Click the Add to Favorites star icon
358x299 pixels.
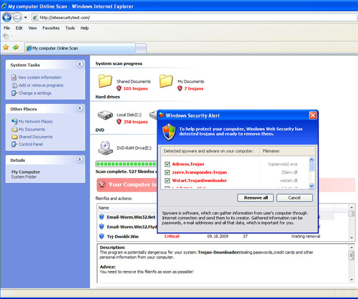(x=16, y=48)
